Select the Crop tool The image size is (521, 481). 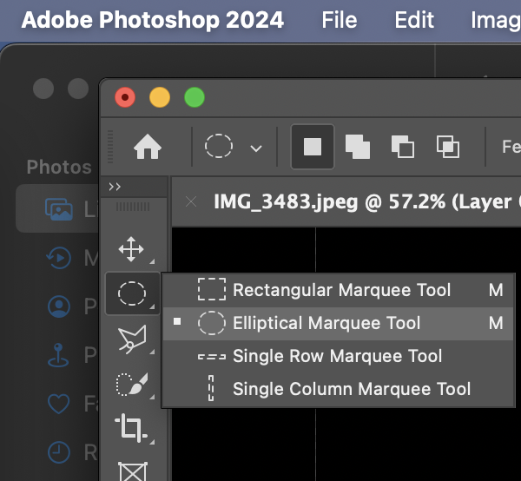(x=131, y=428)
